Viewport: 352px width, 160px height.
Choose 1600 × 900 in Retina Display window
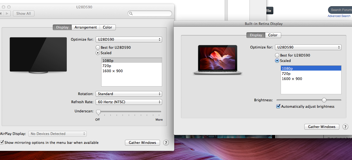[x=311, y=79]
